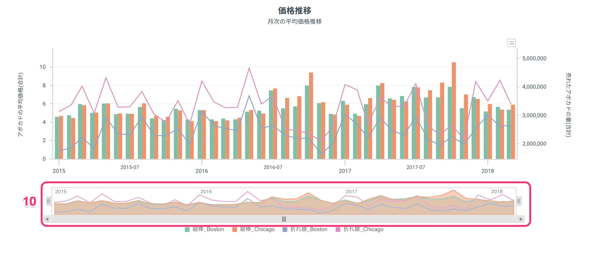The image size is (589, 253).
Task: Toggle the 縦棒_Chicago legend series
Action: [253, 229]
